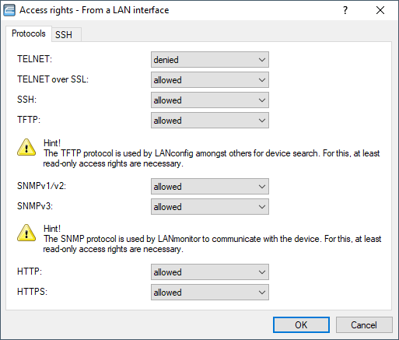Expand the TELNET over SSL dropdown

[210, 80]
